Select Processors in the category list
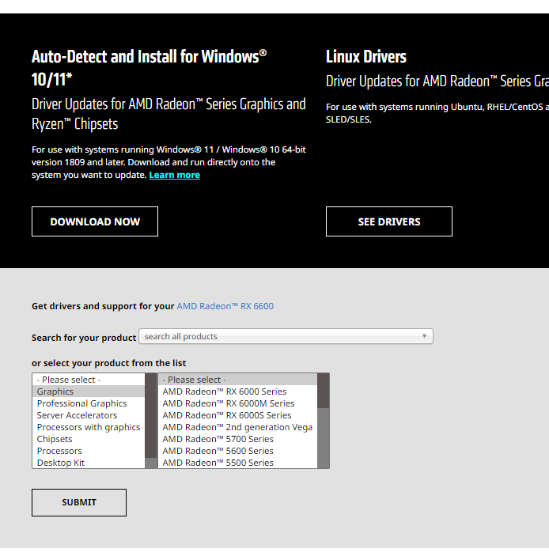This screenshot has height=556, width=549. tap(89, 451)
